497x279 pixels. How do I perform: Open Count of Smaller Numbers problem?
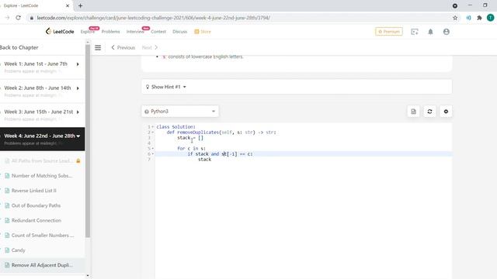point(43,236)
